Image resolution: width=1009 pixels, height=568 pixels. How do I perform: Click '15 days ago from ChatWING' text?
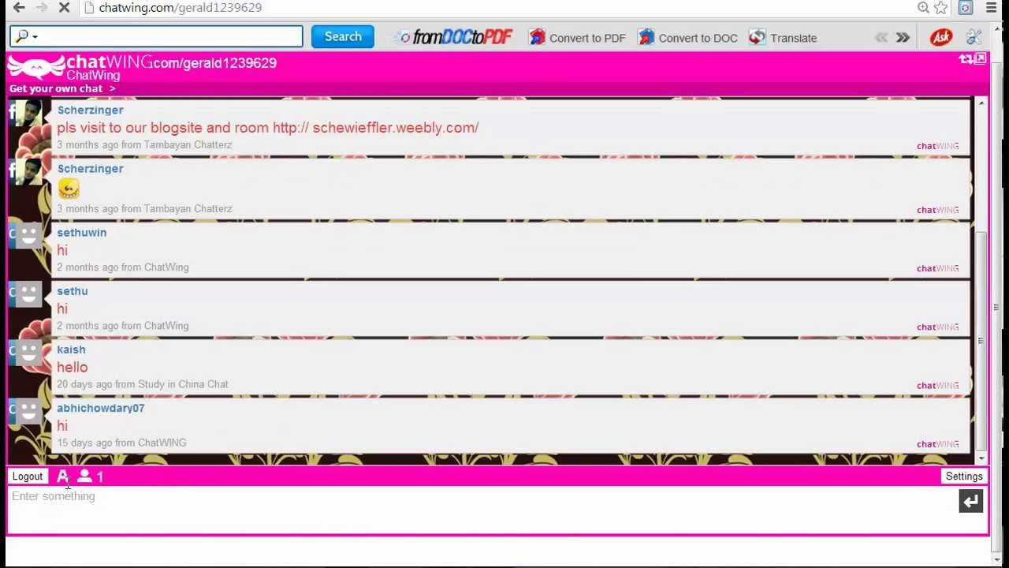[121, 443]
